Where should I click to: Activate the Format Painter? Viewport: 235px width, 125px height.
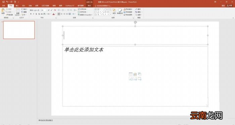[x=10, y=15]
